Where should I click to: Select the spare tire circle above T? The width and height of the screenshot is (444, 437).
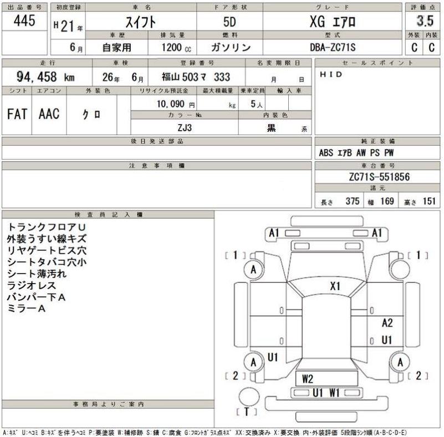tap(248, 398)
